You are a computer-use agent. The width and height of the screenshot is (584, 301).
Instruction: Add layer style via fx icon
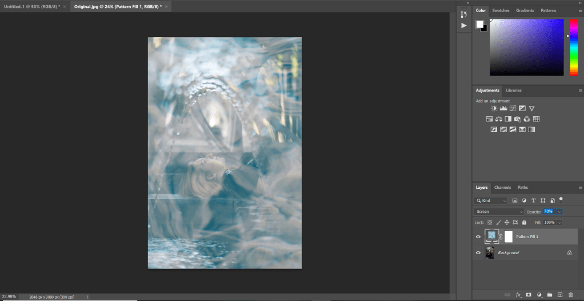coord(519,295)
